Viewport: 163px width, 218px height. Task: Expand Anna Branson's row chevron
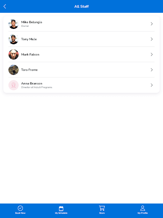pos(152,85)
